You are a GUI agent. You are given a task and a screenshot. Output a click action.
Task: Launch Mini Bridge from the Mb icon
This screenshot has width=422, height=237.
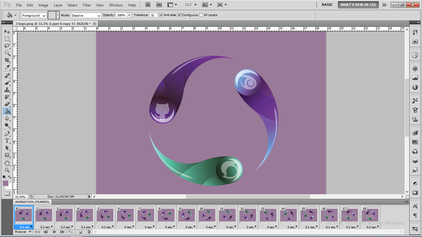[x=159, y=4]
